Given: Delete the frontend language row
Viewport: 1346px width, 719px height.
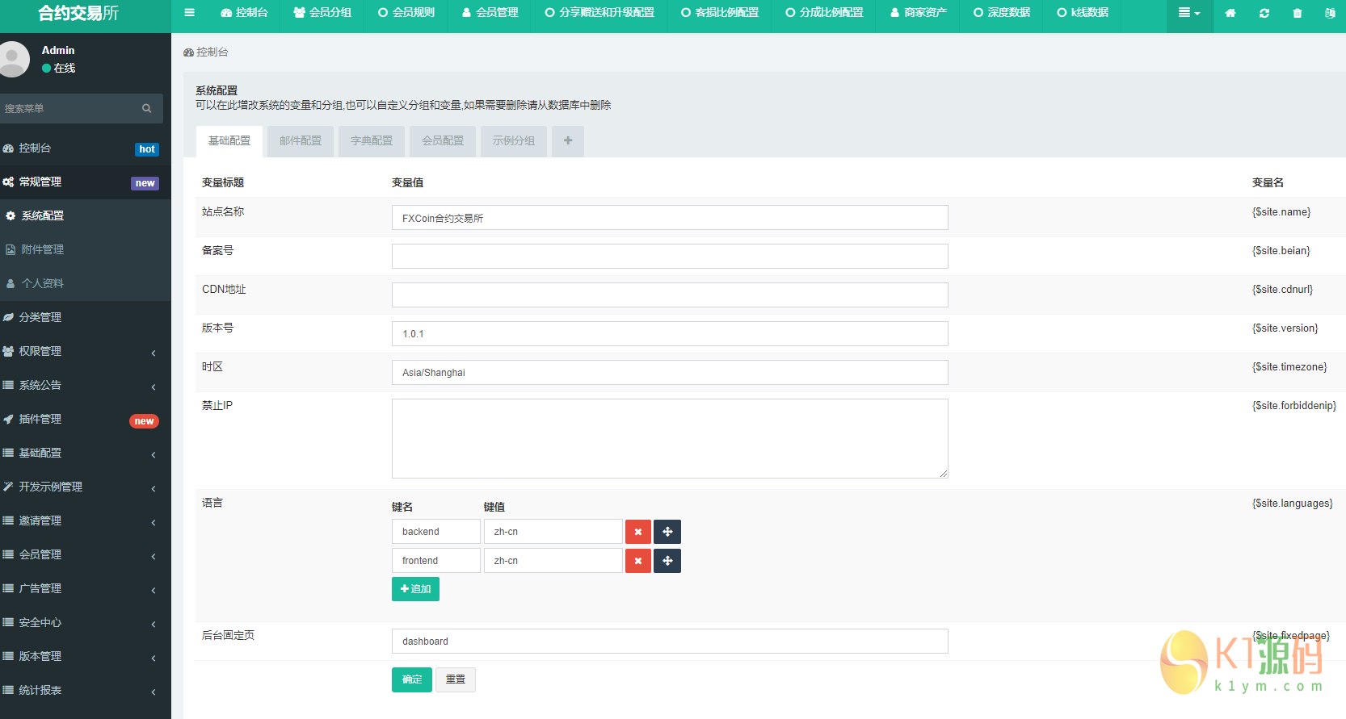Looking at the screenshot, I should click(638, 561).
